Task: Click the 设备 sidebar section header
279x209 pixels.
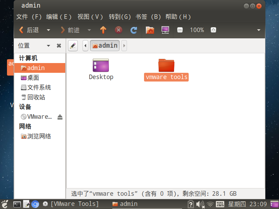Action: point(25,107)
